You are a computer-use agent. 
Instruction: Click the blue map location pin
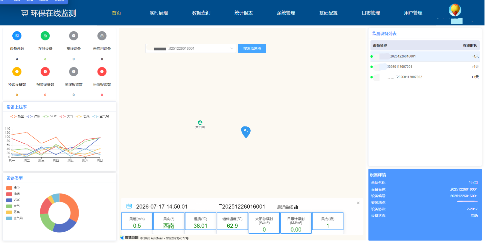pos(246,132)
